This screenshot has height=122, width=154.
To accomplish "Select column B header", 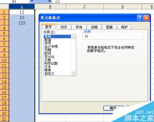I will [x=50, y=7].
